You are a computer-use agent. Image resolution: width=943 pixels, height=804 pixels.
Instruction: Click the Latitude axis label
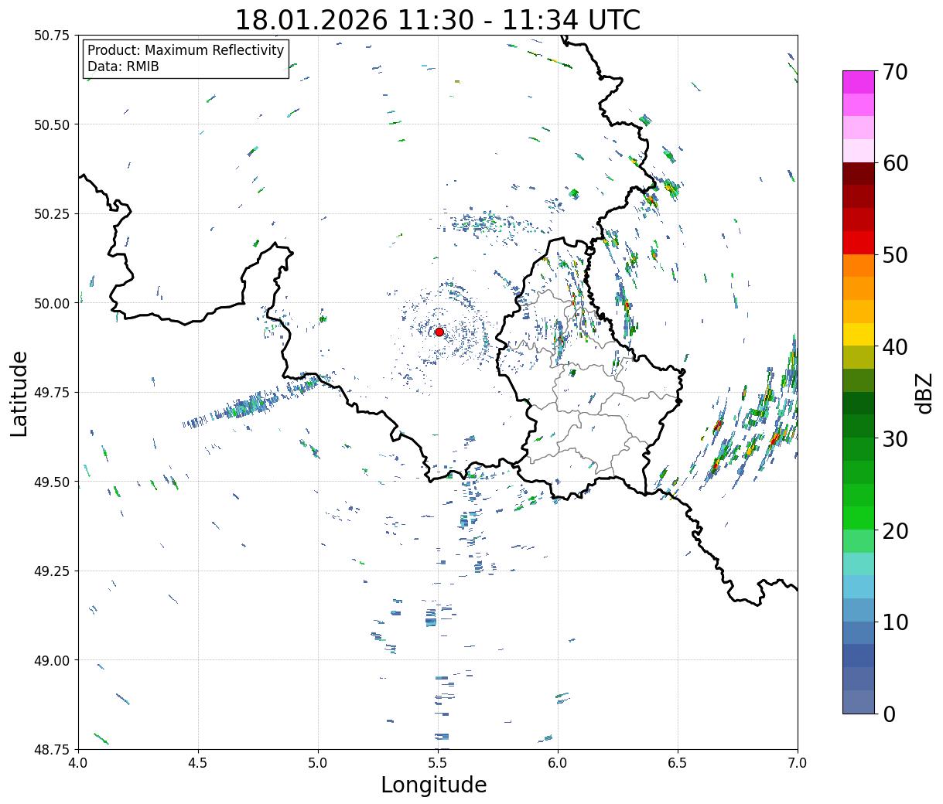19,393
